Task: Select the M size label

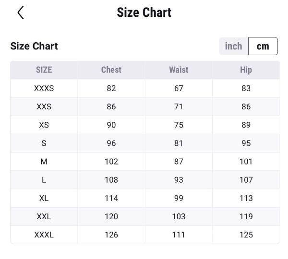Action: click(44, 162)
